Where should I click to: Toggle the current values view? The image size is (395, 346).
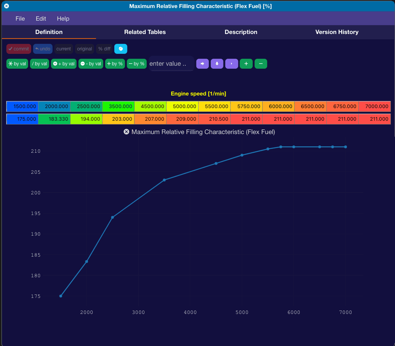(63, 49)
